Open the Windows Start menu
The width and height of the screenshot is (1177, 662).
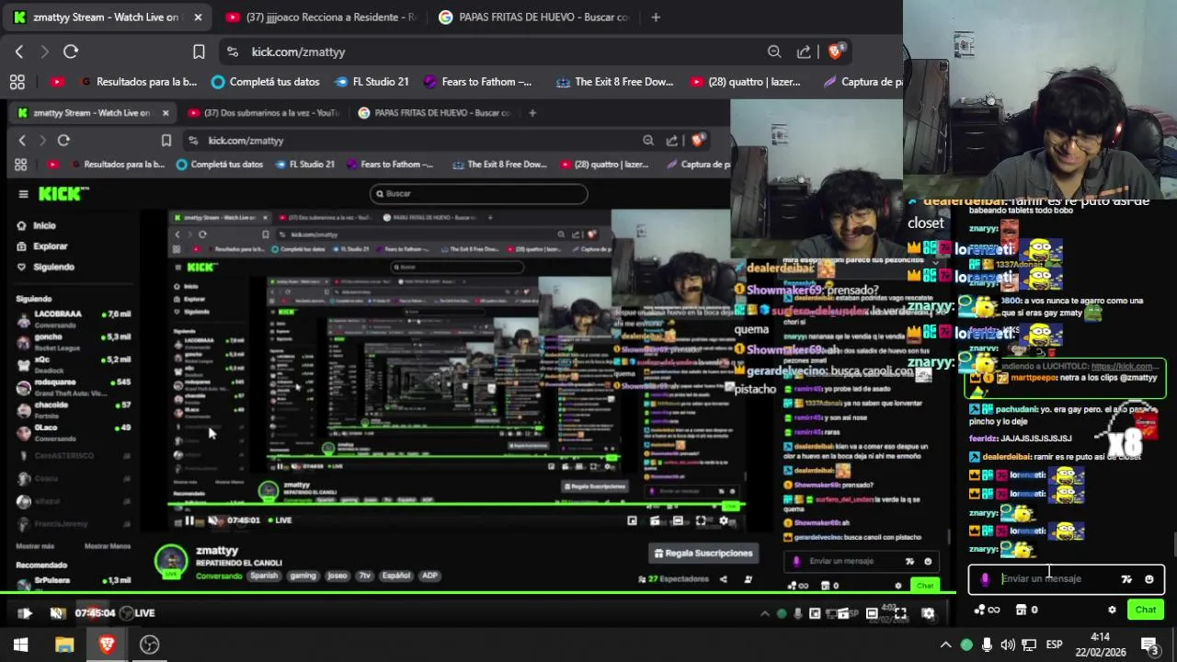[20, 645]
